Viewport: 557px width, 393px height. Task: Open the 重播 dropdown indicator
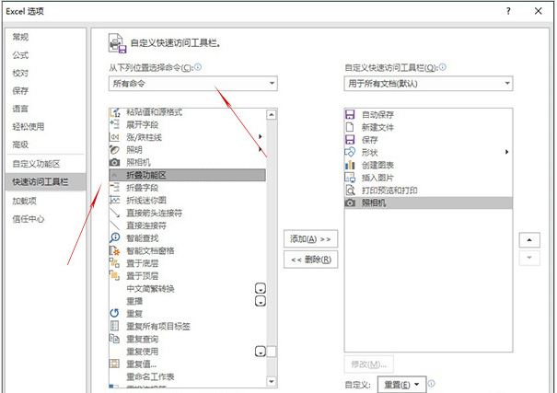click(x=261, y=301)
